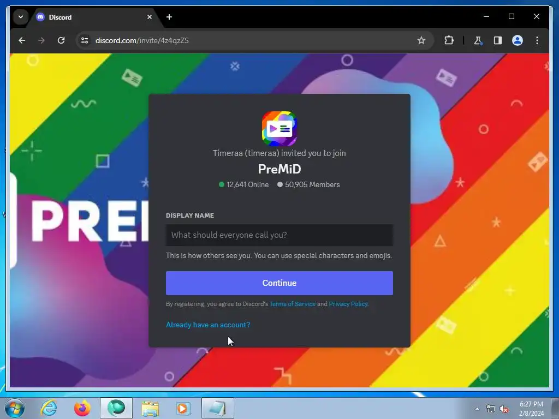Expand the tab search dropdown arrow

click(21, 17)
